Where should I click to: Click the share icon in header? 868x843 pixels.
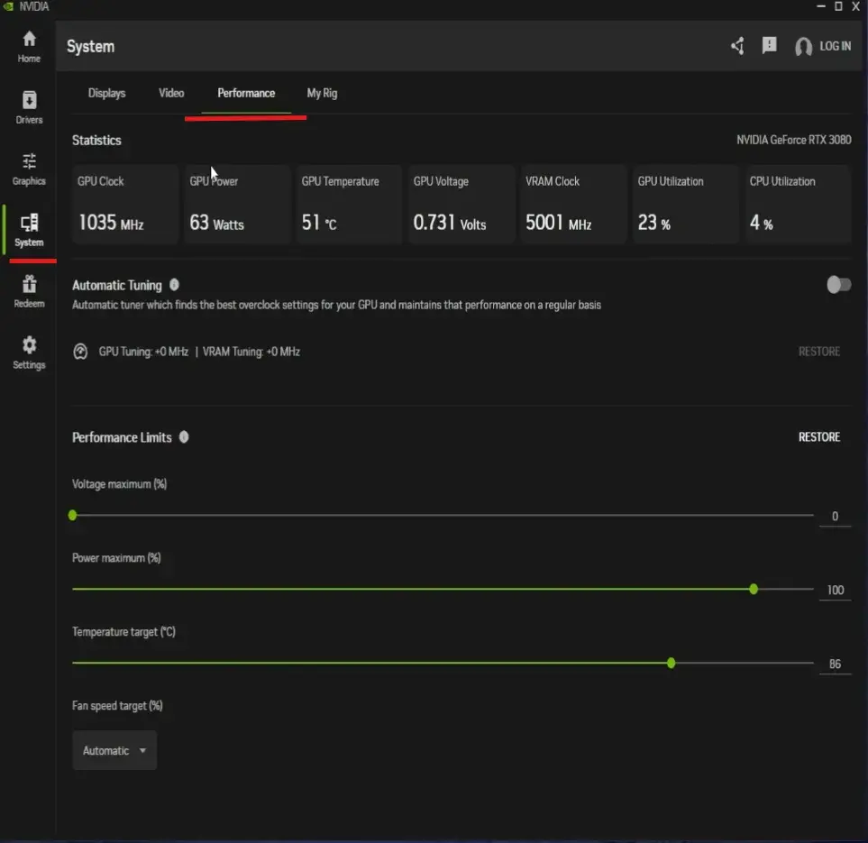pyautogui.click(x=737, y=46)
